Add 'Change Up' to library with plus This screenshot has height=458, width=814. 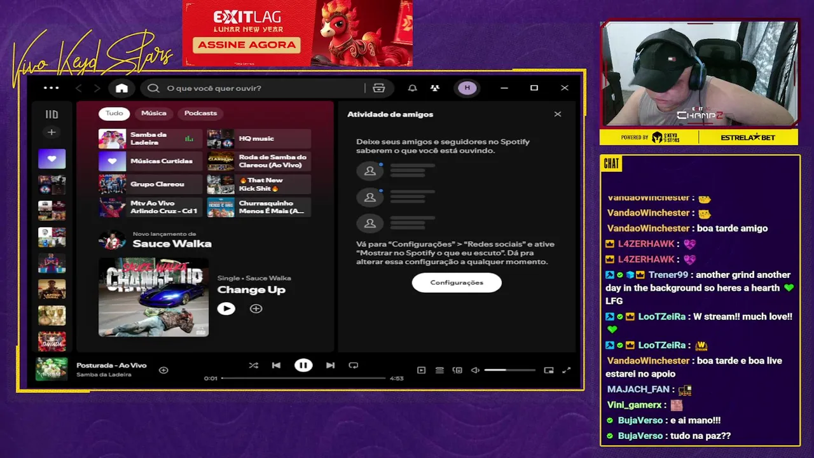tap(256, 309)
